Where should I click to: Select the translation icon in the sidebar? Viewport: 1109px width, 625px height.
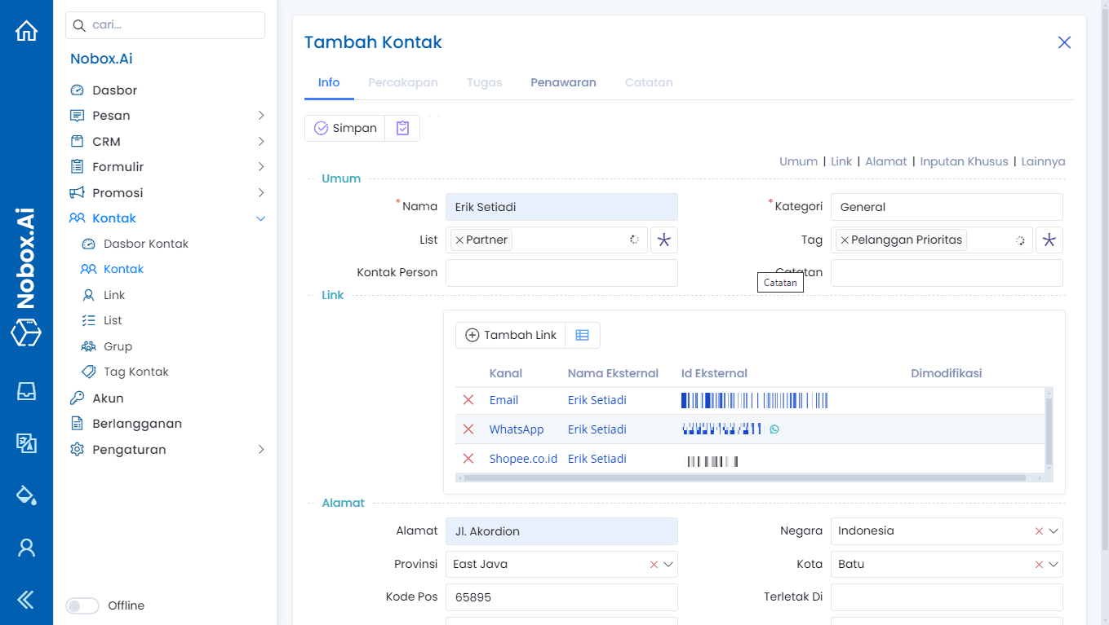click(x=27, y=443)
